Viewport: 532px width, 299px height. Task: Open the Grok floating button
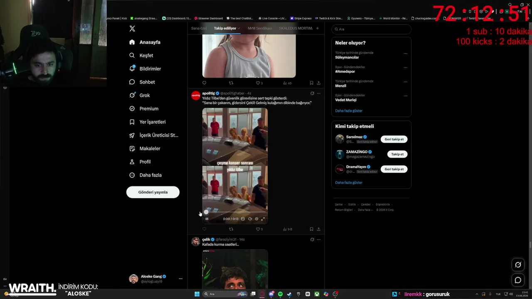pos(518,265)
